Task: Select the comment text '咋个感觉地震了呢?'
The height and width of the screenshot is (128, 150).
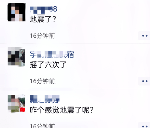Action: pos(62,110)
